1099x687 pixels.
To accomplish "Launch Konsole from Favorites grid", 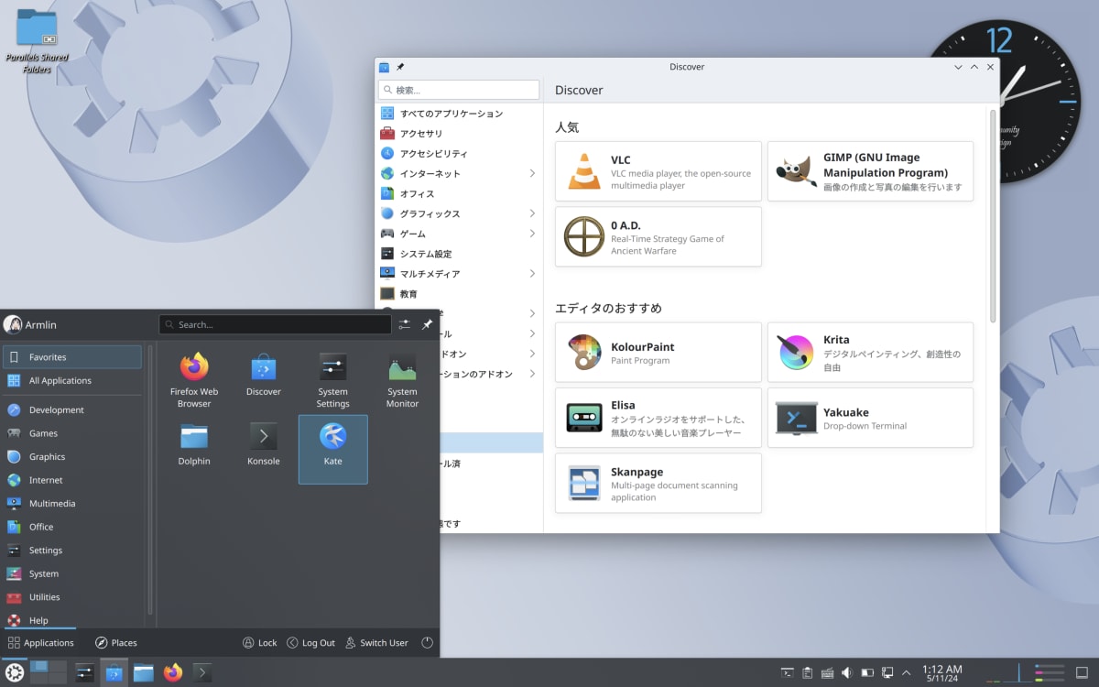I will tap(264, 449).
